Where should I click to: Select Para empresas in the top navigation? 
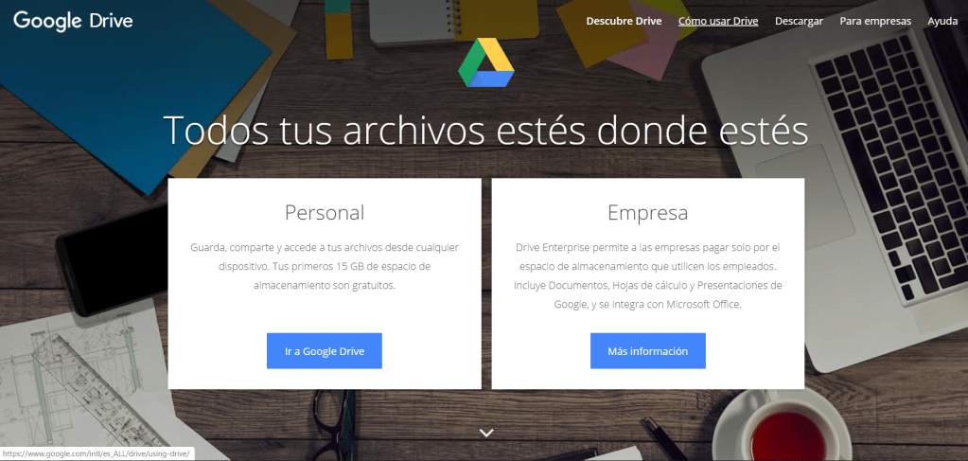(x=874, y=21)
